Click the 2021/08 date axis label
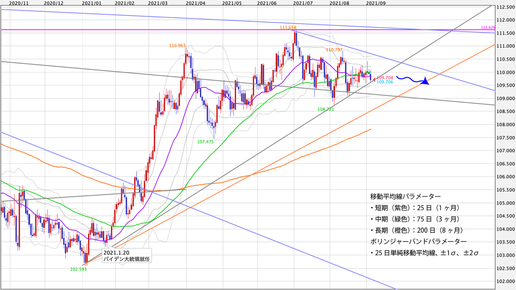The image size is (516, 290). [x=339, y=3]
